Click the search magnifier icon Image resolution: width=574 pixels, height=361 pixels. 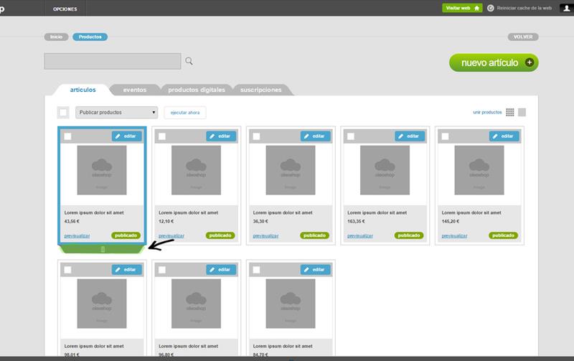(x=189, y=61)
